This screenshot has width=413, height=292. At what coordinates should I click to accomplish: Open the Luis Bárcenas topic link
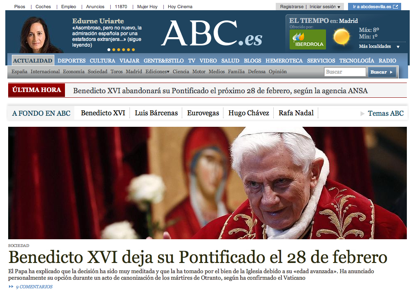[x=156, y=113]
